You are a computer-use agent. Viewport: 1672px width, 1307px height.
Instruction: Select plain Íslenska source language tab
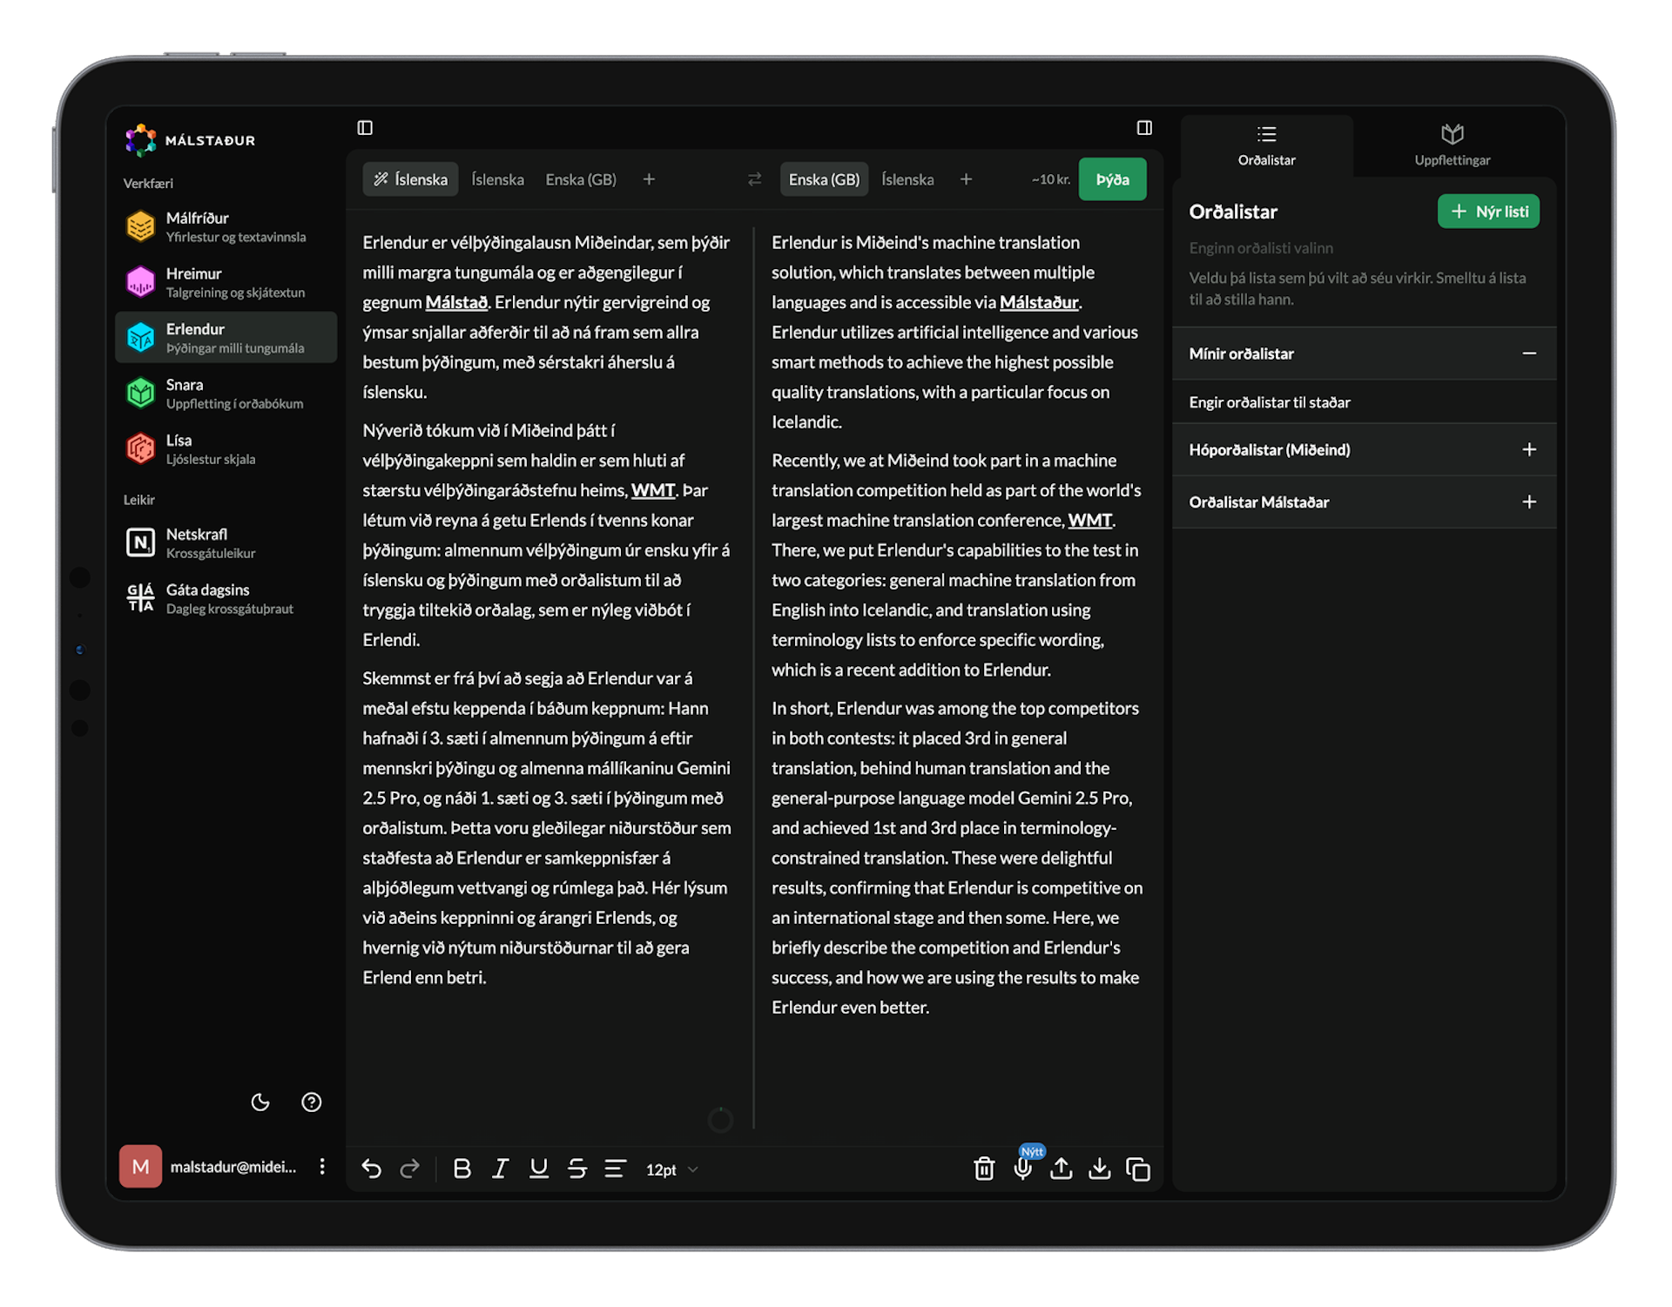point(498,179)
